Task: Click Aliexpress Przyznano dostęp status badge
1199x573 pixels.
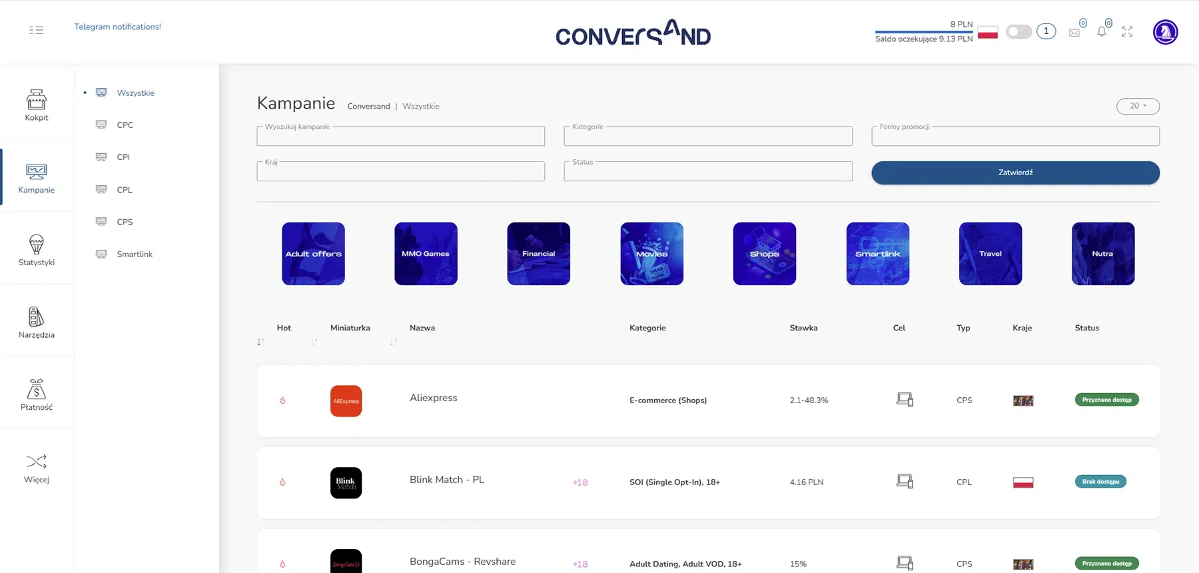Action: point(1107,400)
